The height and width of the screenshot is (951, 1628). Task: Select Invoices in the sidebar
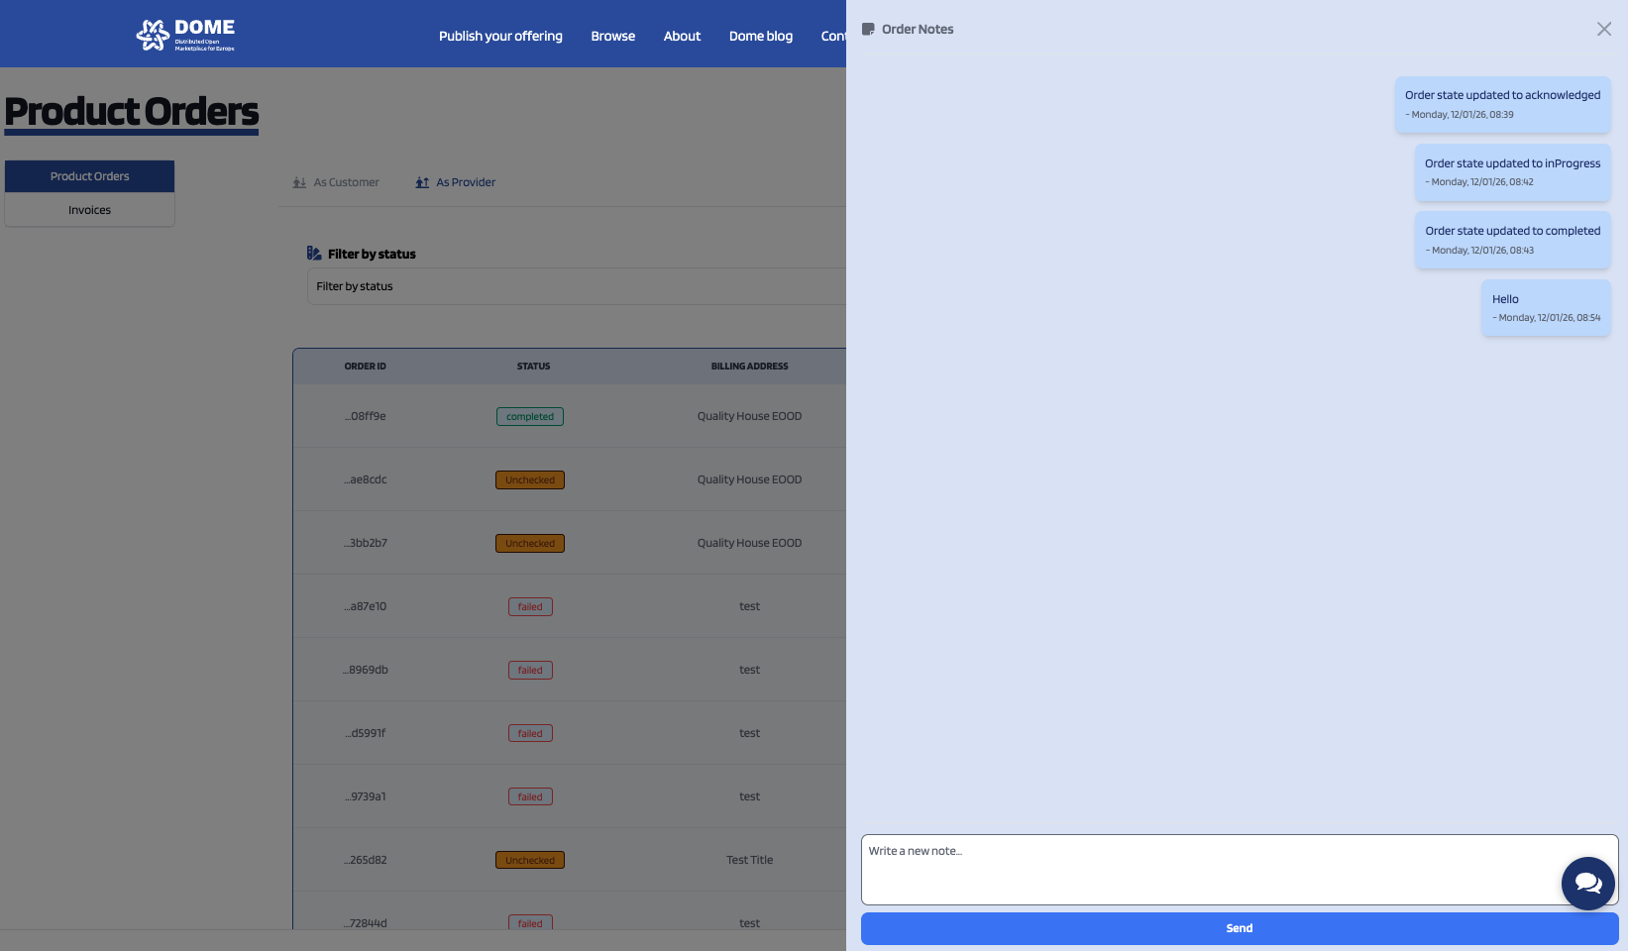tap(89, 210)
